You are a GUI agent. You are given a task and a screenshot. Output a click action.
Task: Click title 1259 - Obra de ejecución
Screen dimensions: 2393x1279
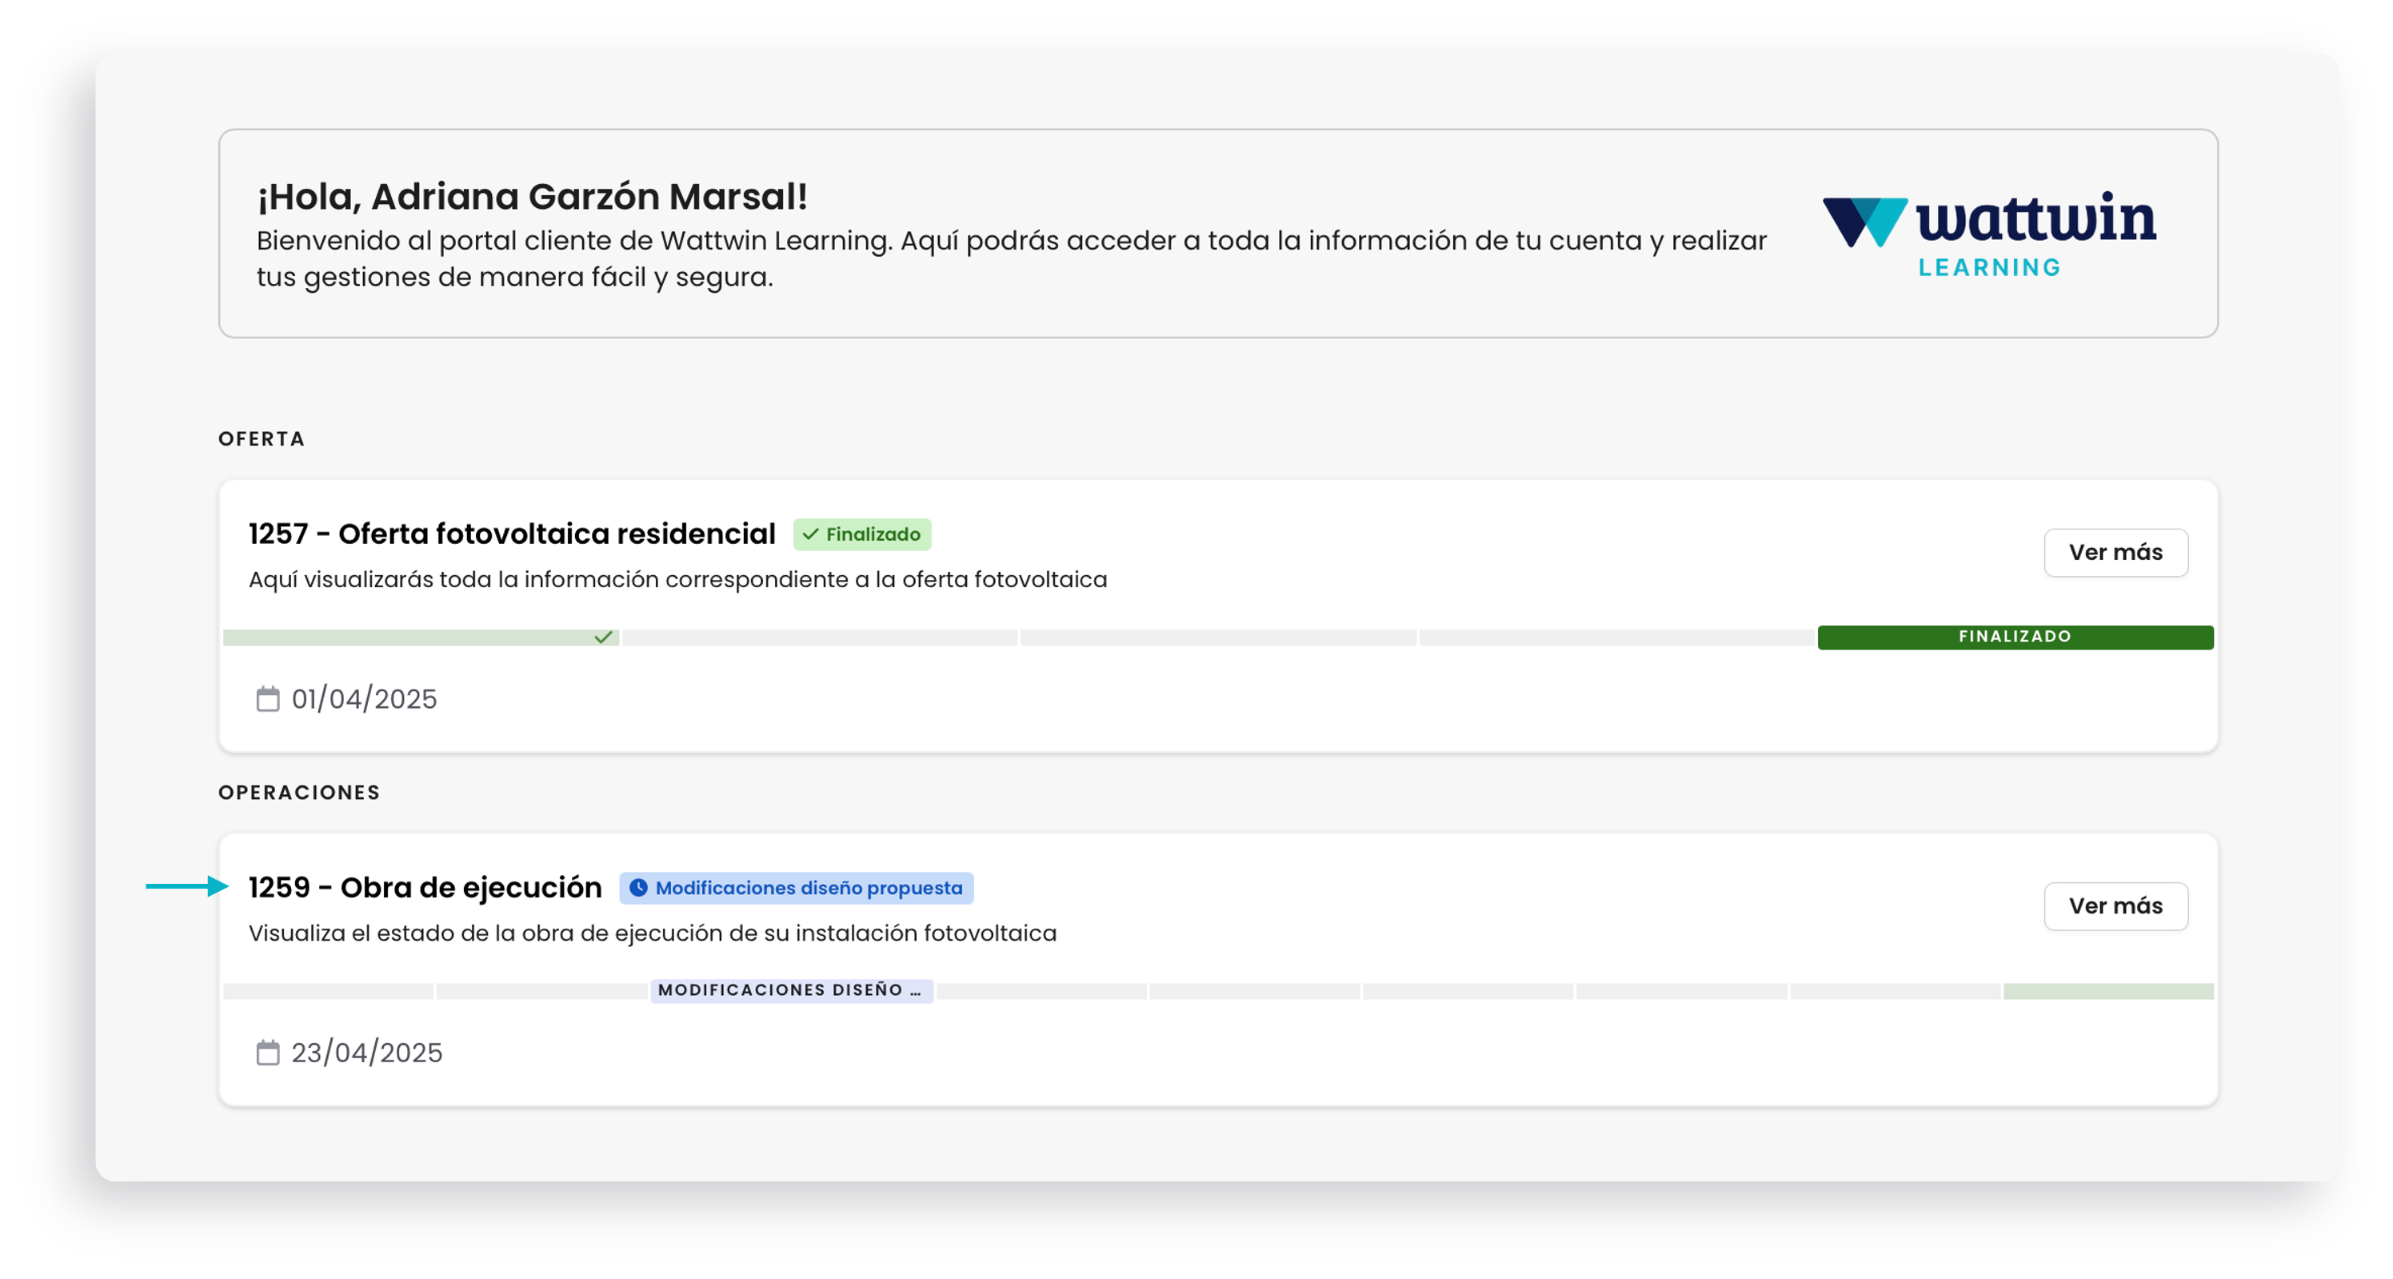click(x=425, y=888)
